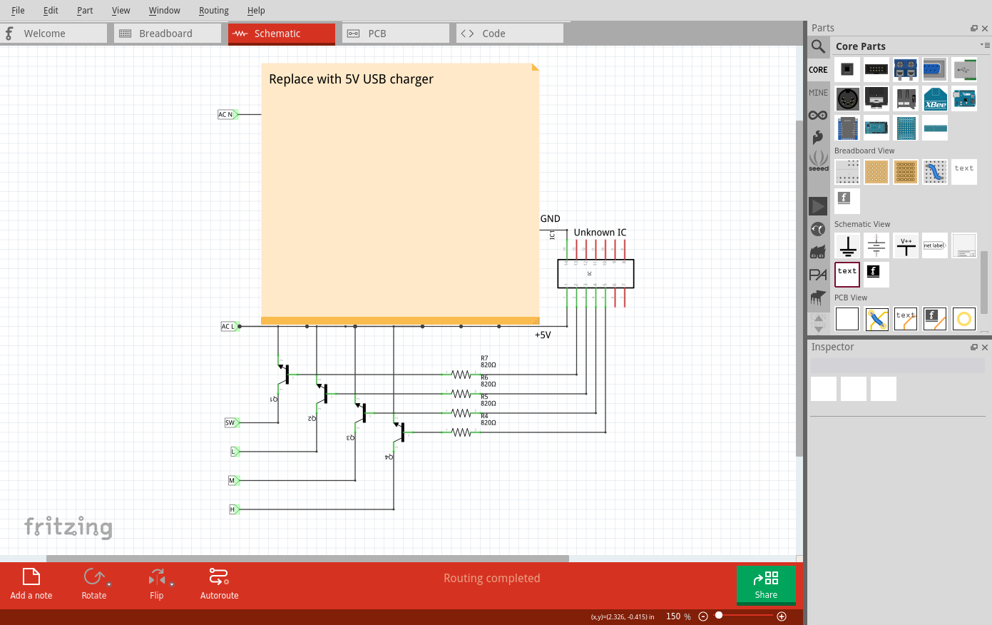Screen dimensions: 992x625
Task: Open the play-arrow parts bin
Action: pyautogui.click(x=818, y=206)
